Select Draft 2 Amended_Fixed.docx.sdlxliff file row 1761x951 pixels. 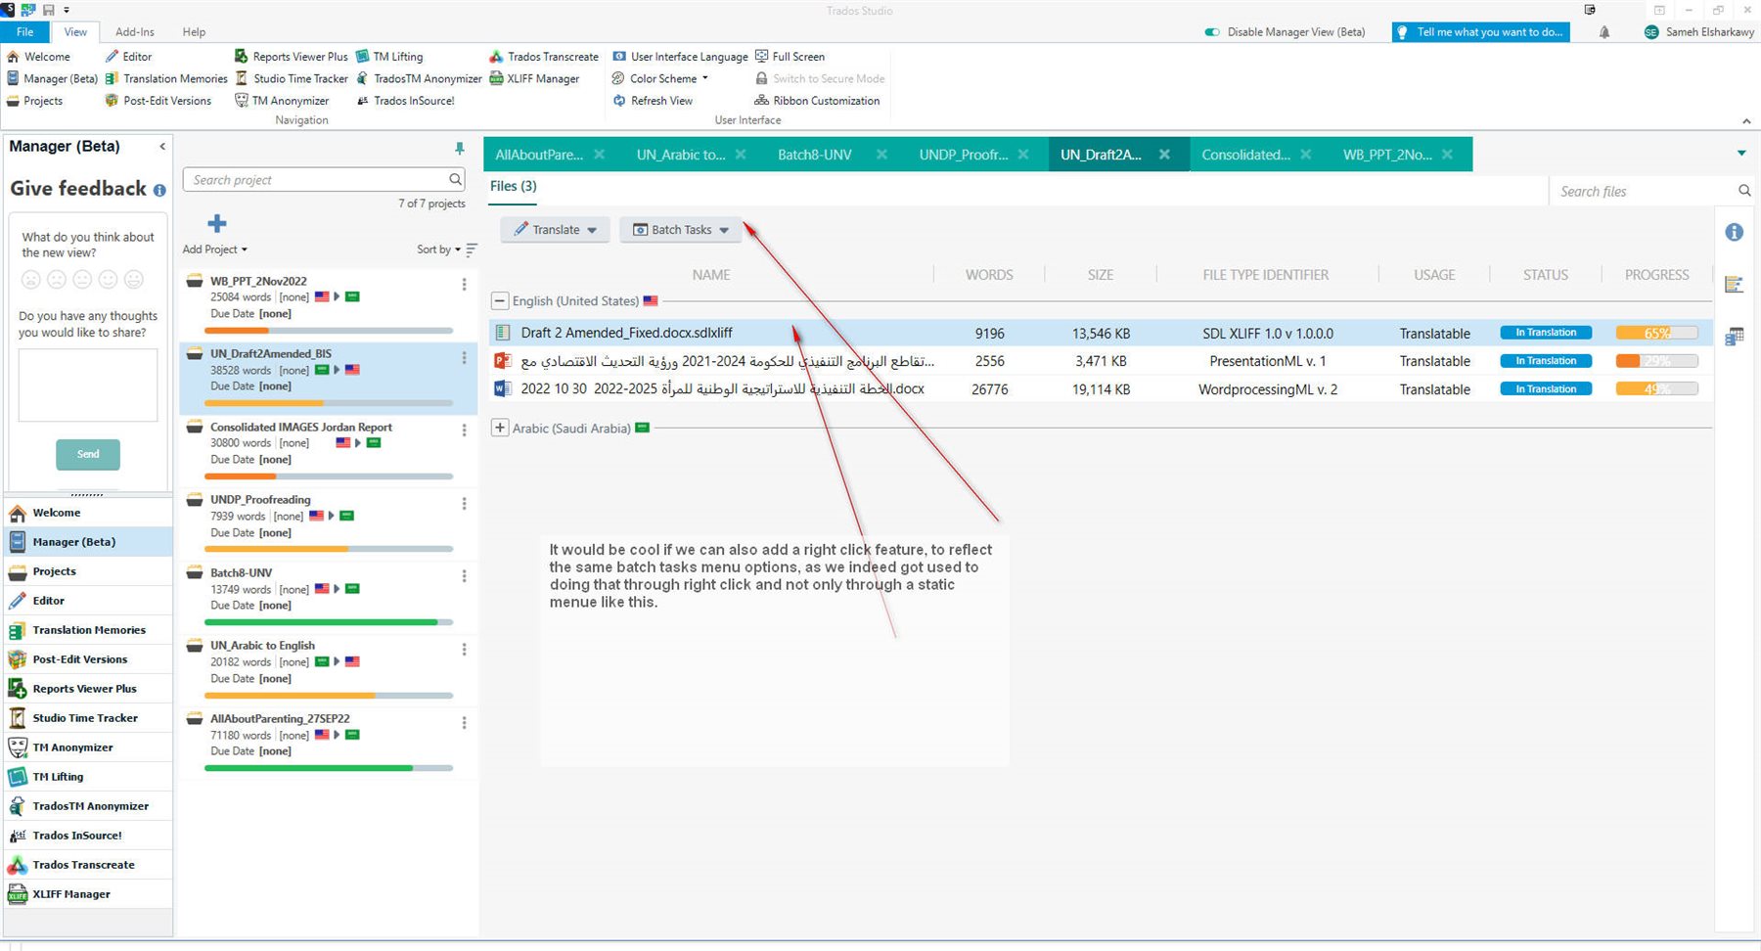(1101, 333)
